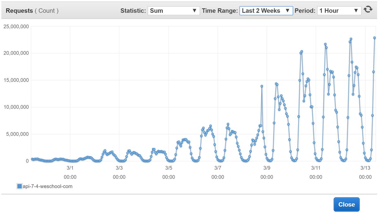Click the 3/9 date axis label
Screen dimensions: 379x213
coord(267,167)
